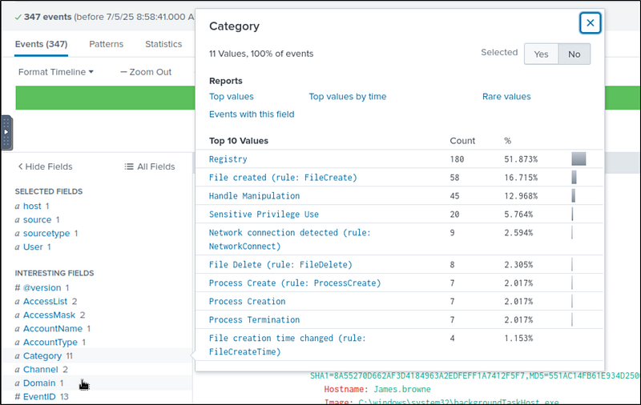The height and width of the screenshot is (405, 641).
Task: Open Top values by time report
Action: click(x=347, y=97)
